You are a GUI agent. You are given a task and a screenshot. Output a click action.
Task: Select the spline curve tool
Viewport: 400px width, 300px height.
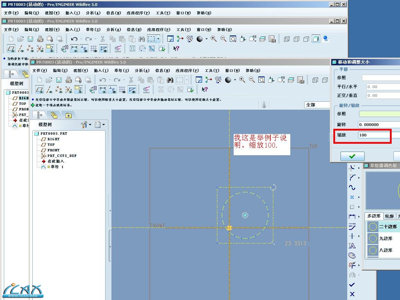coord(352,187)
